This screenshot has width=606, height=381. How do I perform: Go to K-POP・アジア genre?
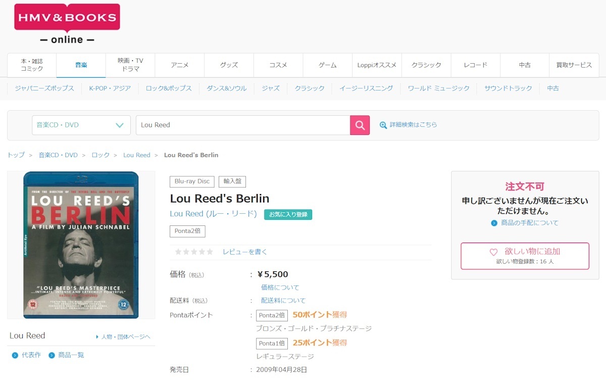(x=110, y=88)
